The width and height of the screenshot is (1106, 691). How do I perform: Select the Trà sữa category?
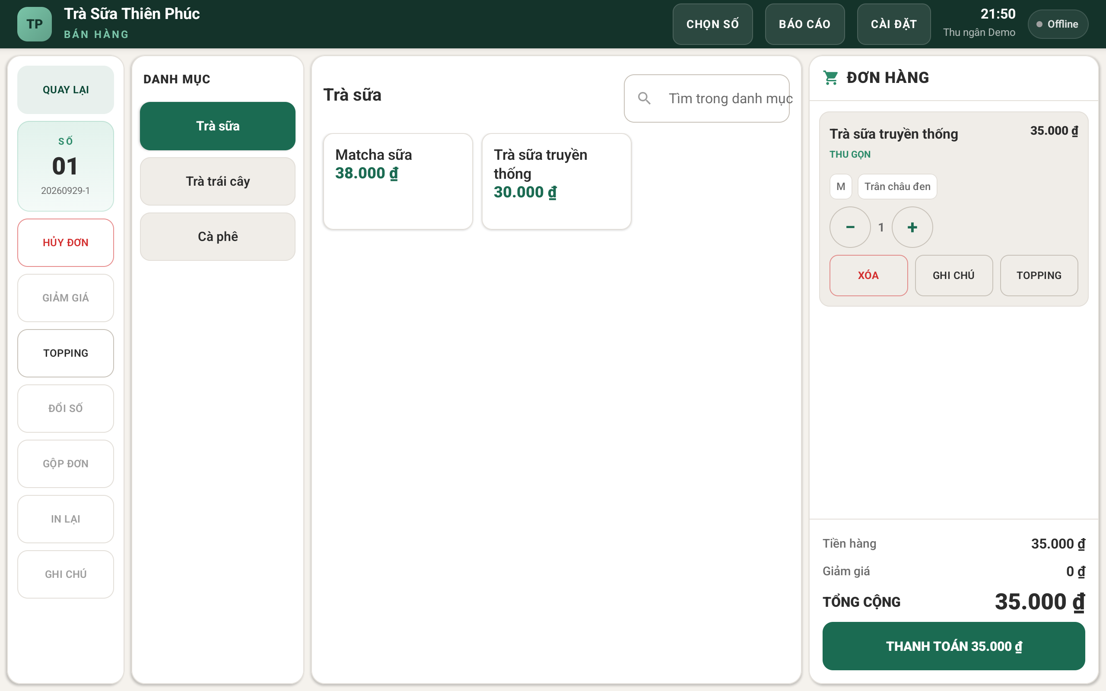(x=218, y=126)
